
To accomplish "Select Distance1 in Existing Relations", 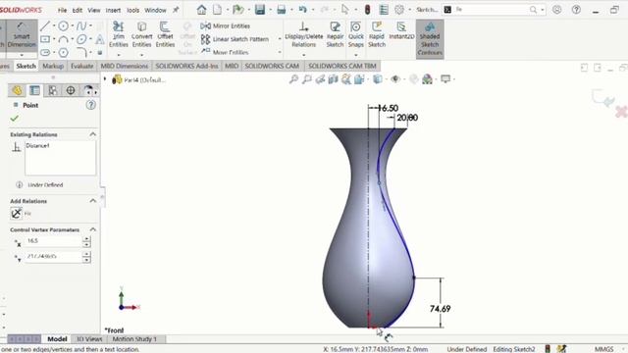I will click(x=37, y=146).
